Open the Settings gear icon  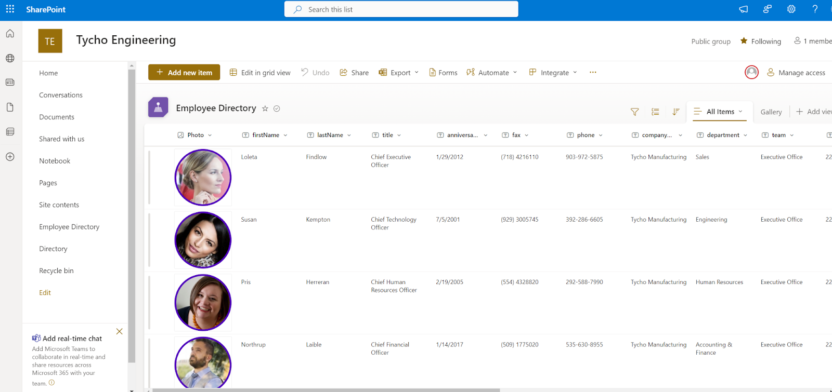[791, 9]
